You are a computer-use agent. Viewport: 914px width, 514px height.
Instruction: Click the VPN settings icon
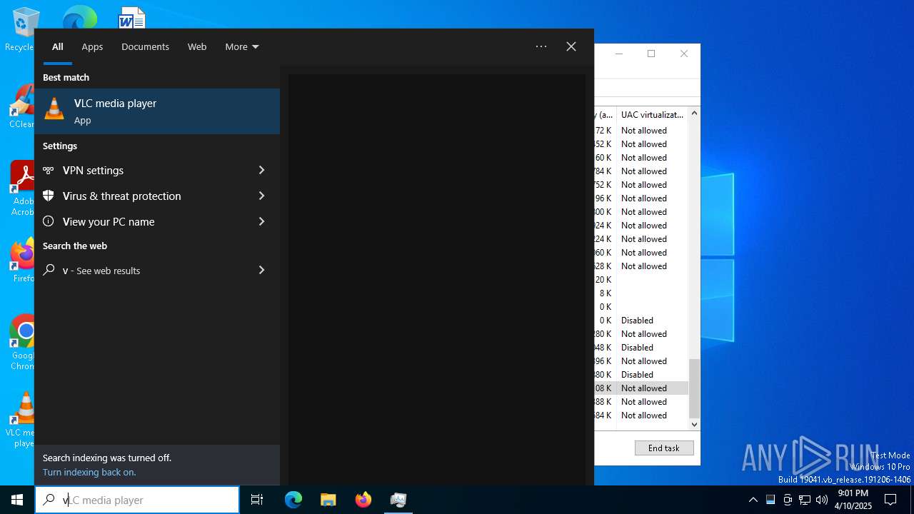point(49,171)
